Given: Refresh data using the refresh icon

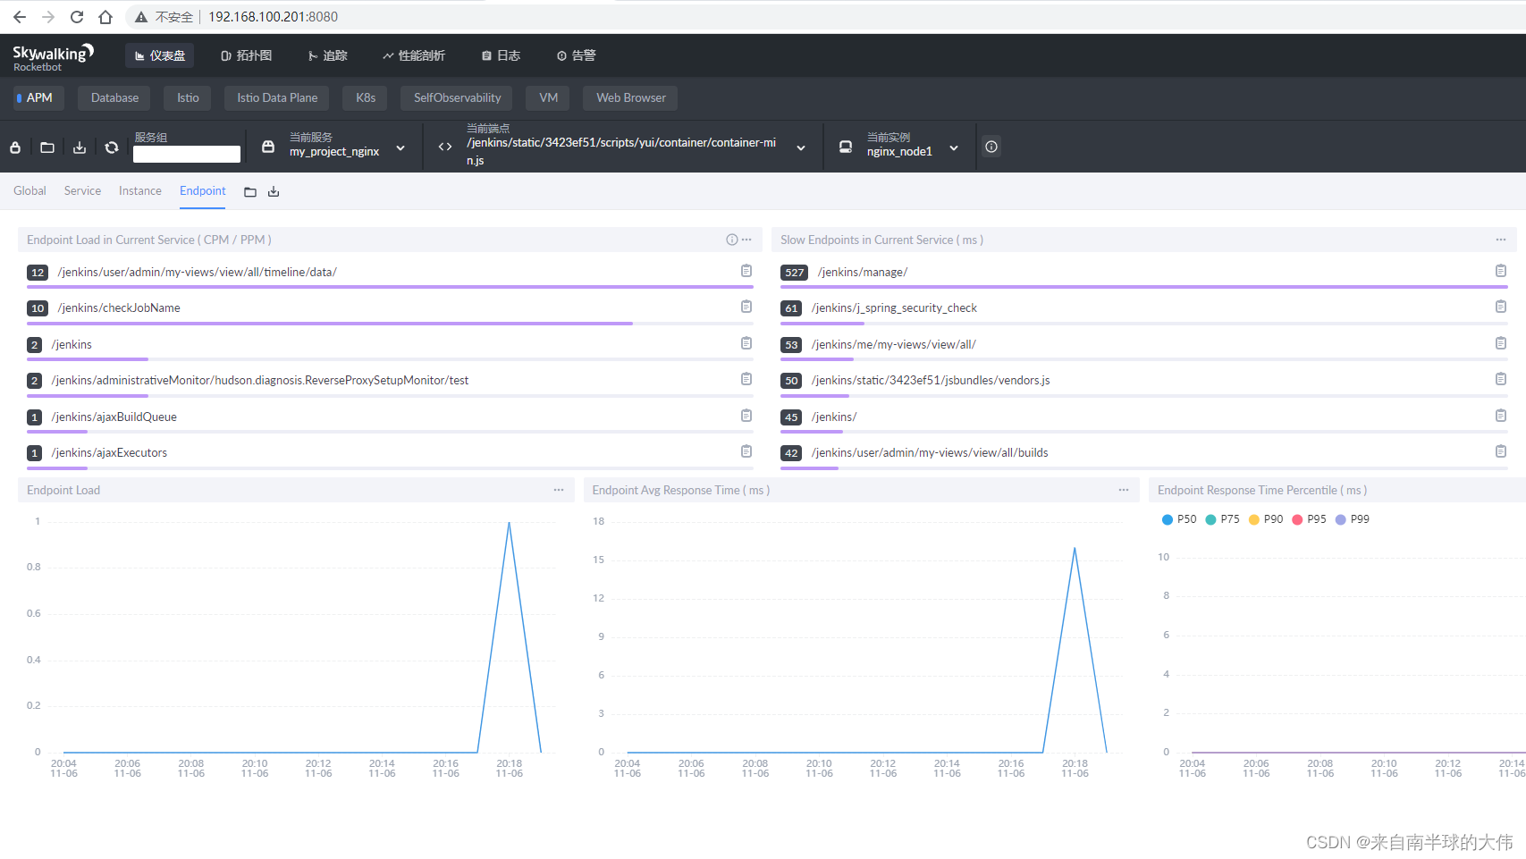Looking at the screenshot, I should [x=111, y=147].
